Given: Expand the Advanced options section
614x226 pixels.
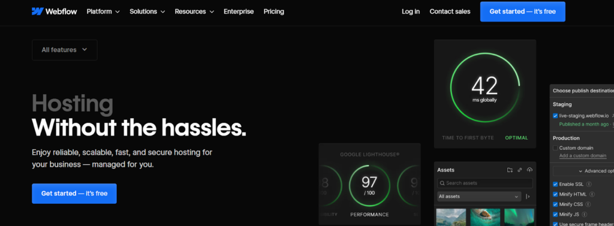Looking at the screenshot, I should [583, 171].
